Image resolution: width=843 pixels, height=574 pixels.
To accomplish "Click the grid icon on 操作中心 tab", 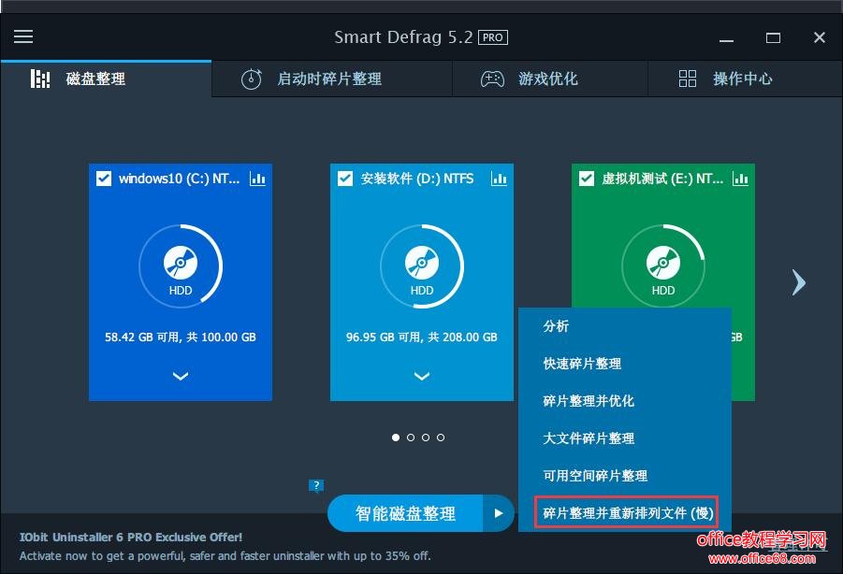I will 688,79.
